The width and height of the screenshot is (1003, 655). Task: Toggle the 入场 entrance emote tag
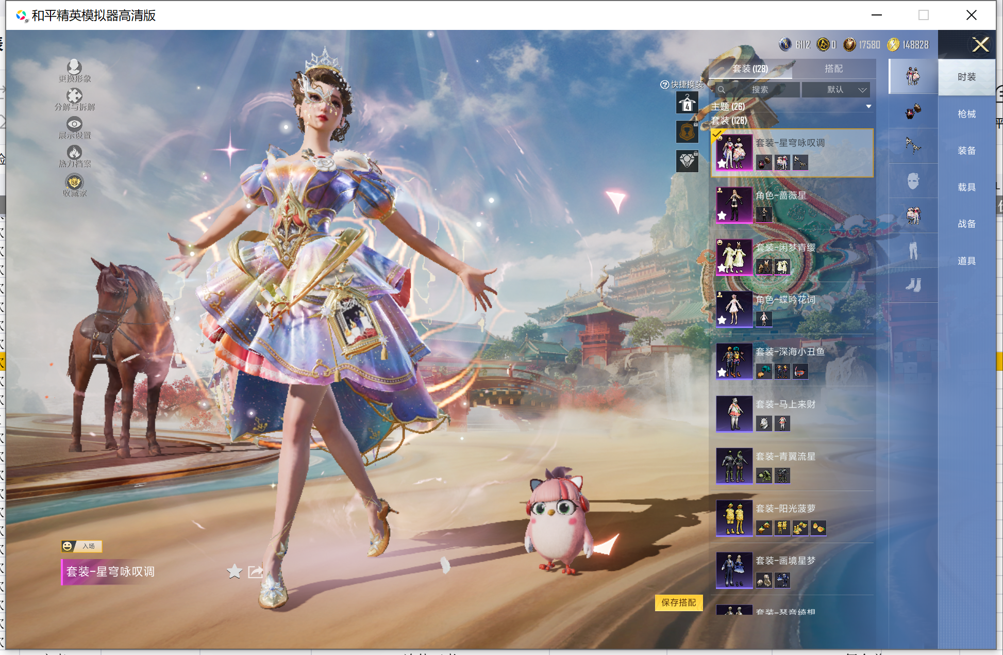coord(82,546)
